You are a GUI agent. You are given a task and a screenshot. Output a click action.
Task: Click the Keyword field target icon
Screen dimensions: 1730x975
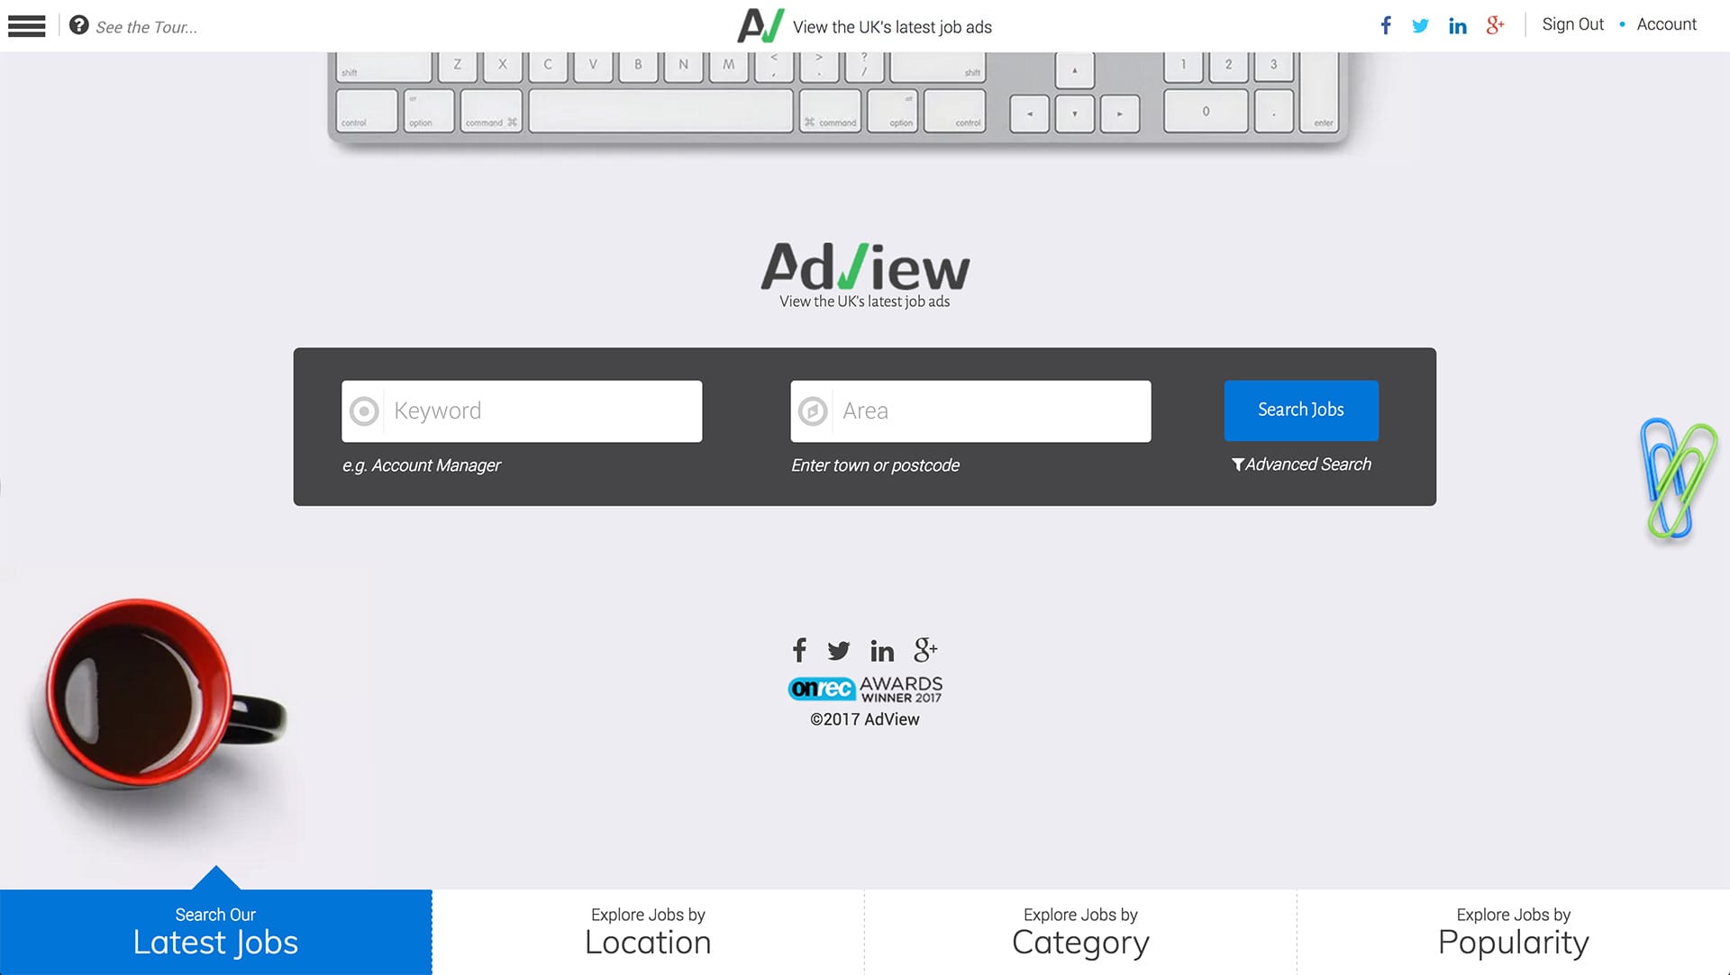(365, 411)
